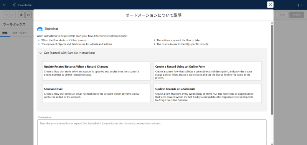The image size is (307, 145).
Task: Click the copy elements toolbar icon
Action: tap(21, 15)
